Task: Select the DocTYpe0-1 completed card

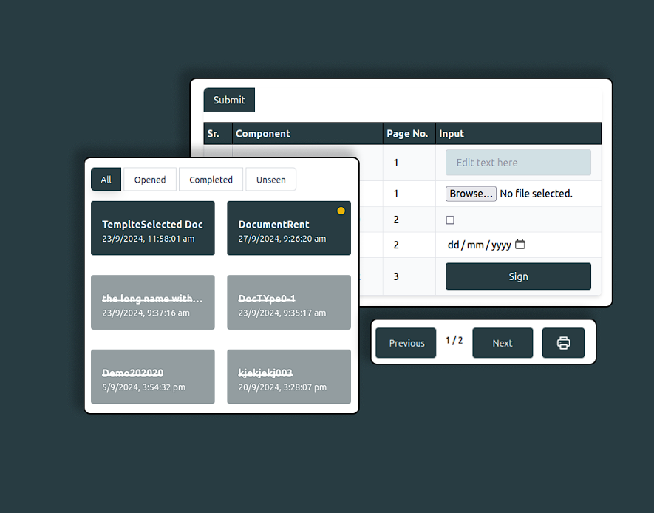Action: 289,302
